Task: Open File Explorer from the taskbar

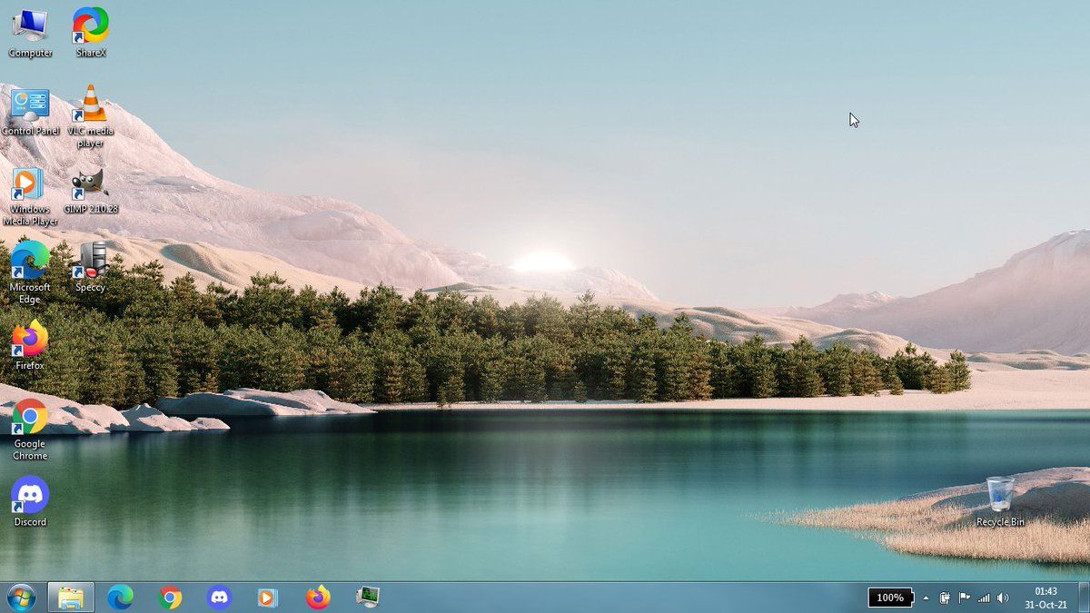Action: 71,597
